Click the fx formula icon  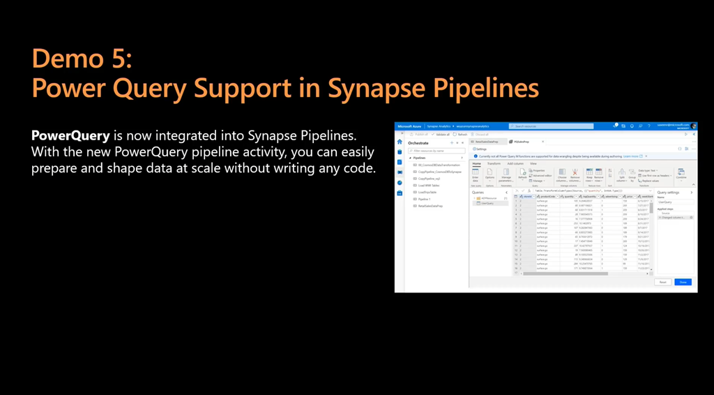tap(529, 191)
